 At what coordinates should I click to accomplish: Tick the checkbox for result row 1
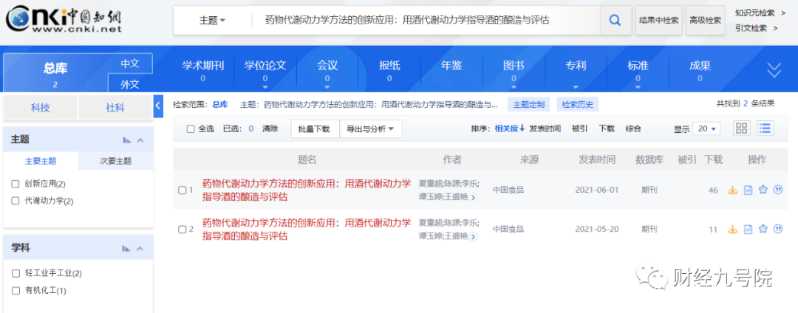tap(183, 190)
